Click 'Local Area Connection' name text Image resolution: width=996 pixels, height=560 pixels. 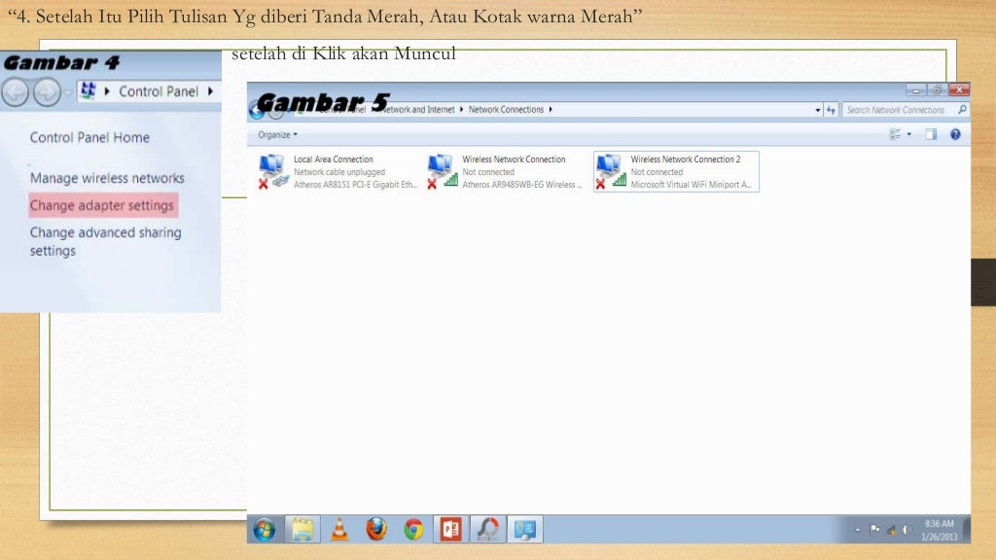334,159
